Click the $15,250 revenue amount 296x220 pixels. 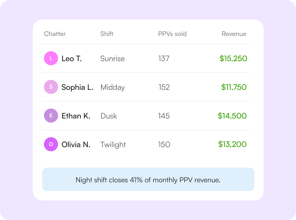tap(233, 59)
